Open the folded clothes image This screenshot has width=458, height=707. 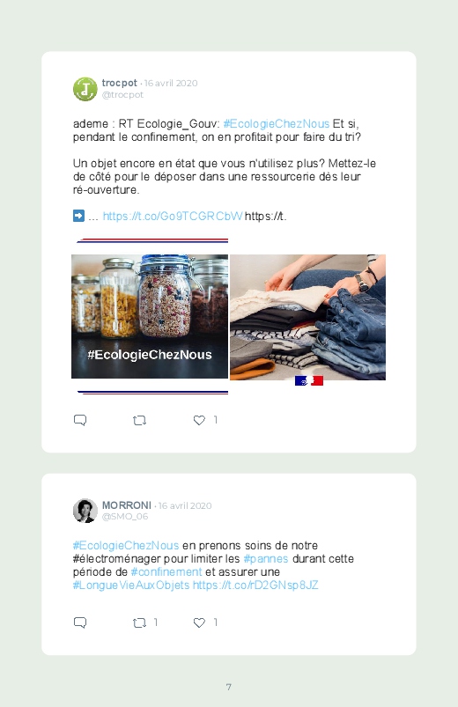point(307,318)
